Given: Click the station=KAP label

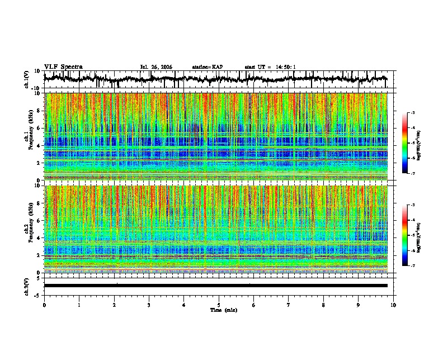Looking at the screenshot, I should pyautogui.click(x=208, y=67).
